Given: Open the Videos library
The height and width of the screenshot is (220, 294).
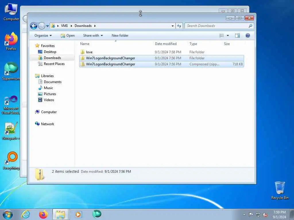Looking at the screenshot, I should pyautogui.click(x=49, y=100).
